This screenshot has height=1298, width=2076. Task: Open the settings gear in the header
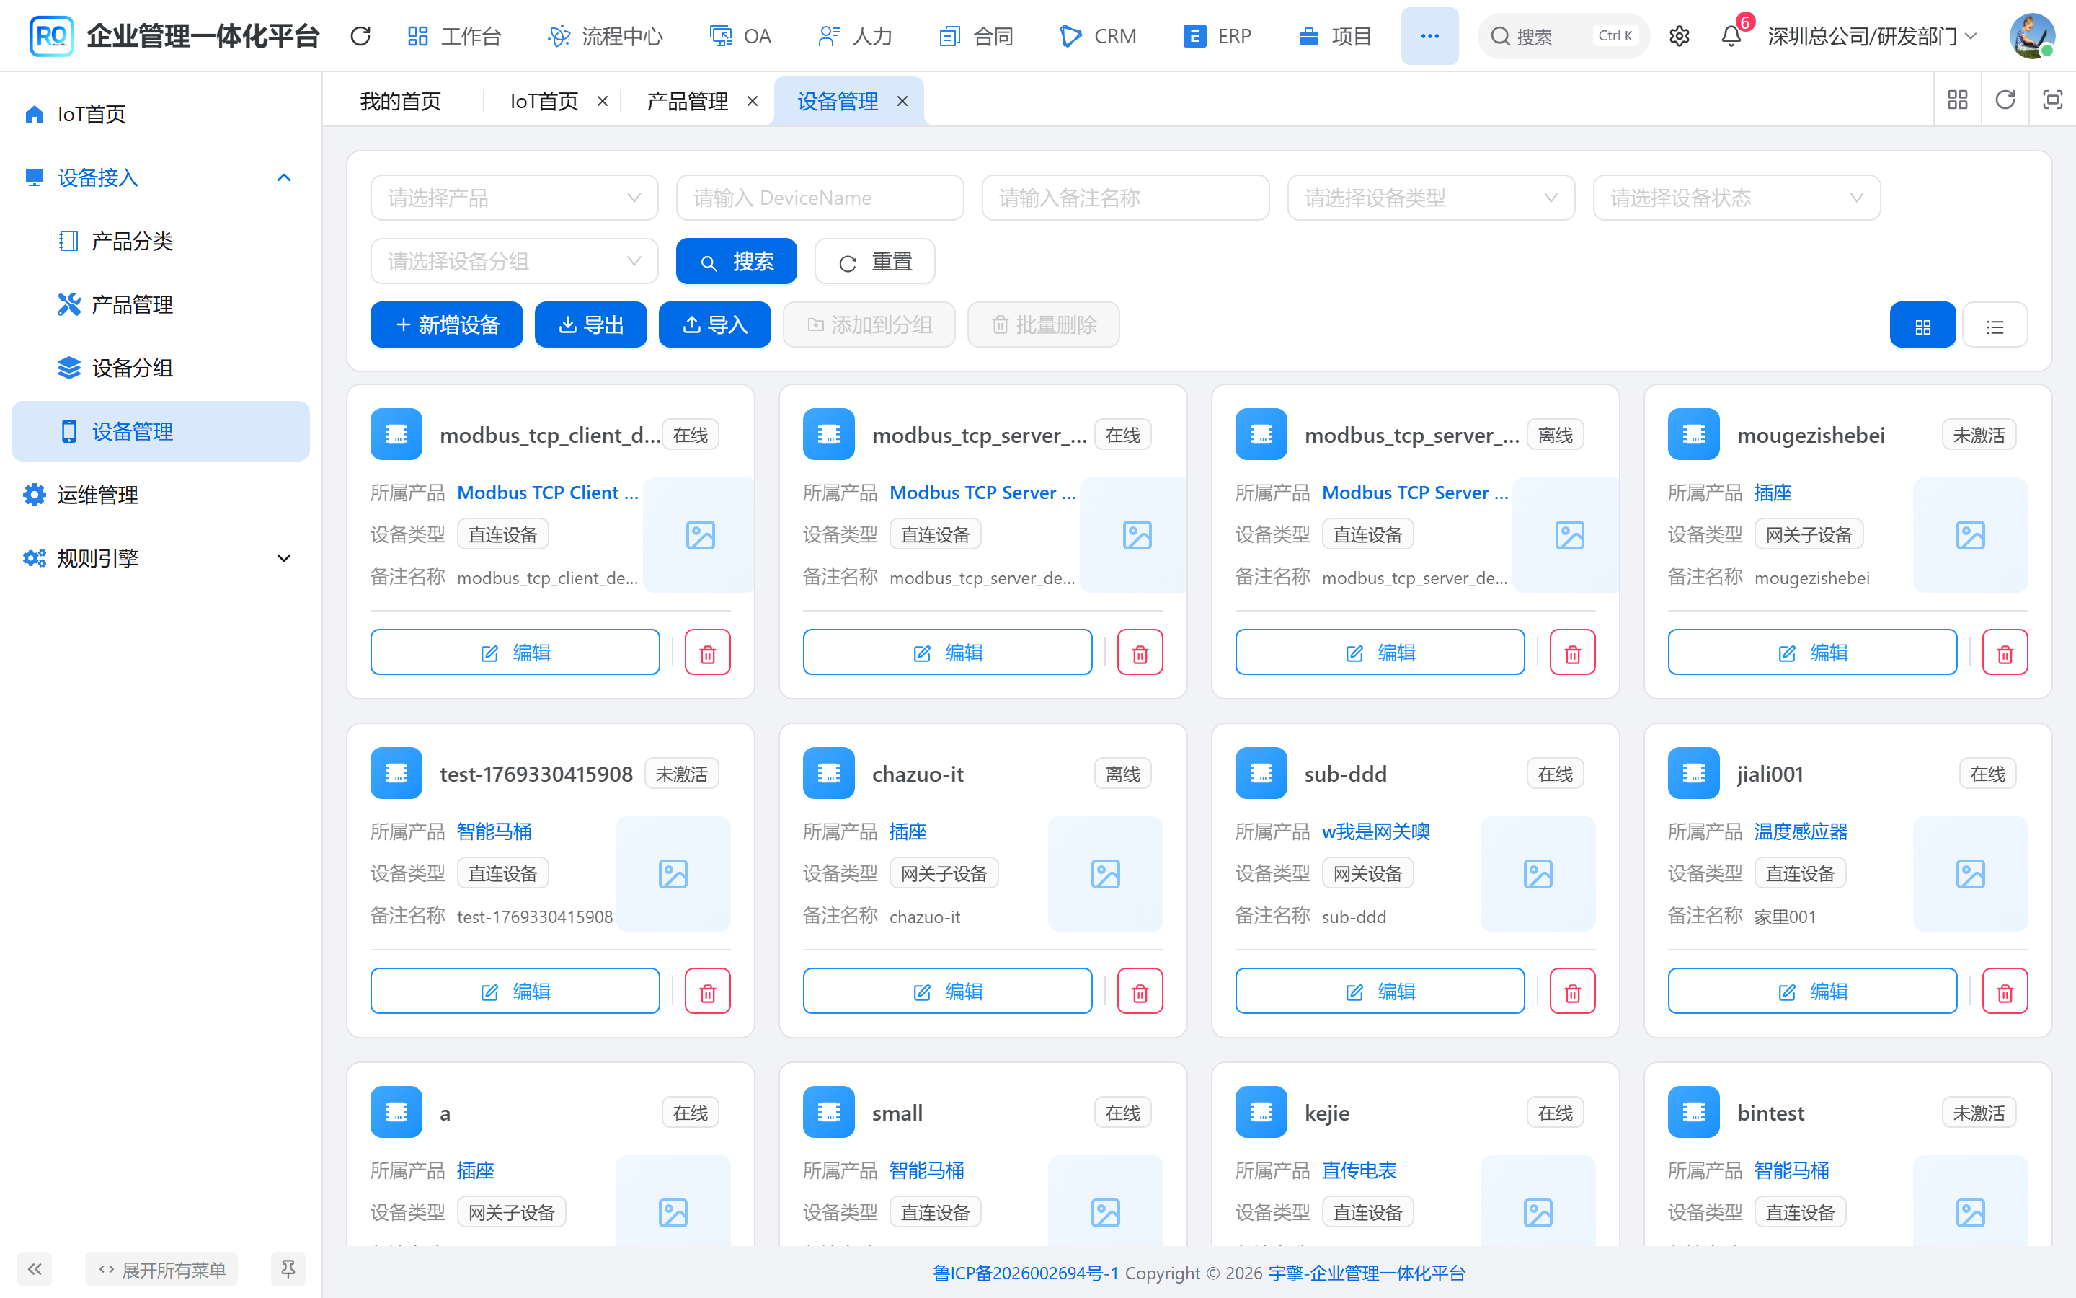click(1679, 36)
